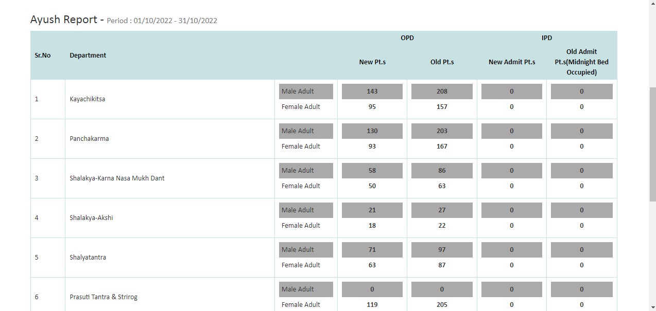
Task: Click the page's vertical scrollbar thumb
Action: tap(652, 144)
